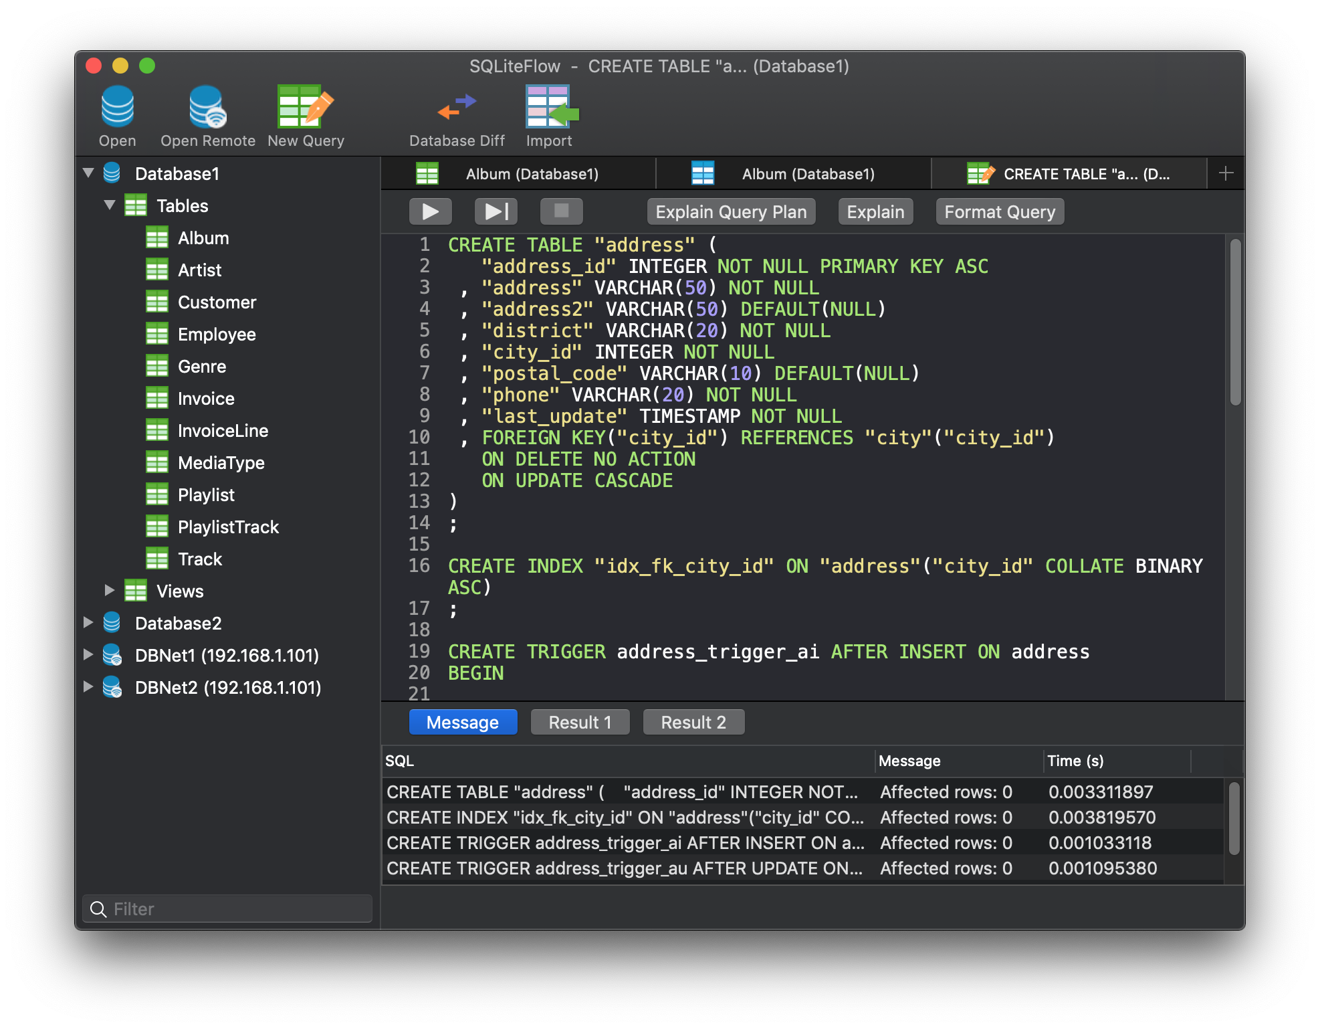Viewport: 1320px width, 1029px height.
Task: Stop query execution with the stop button
Action: pyautogui.click(x=562, y=212)
